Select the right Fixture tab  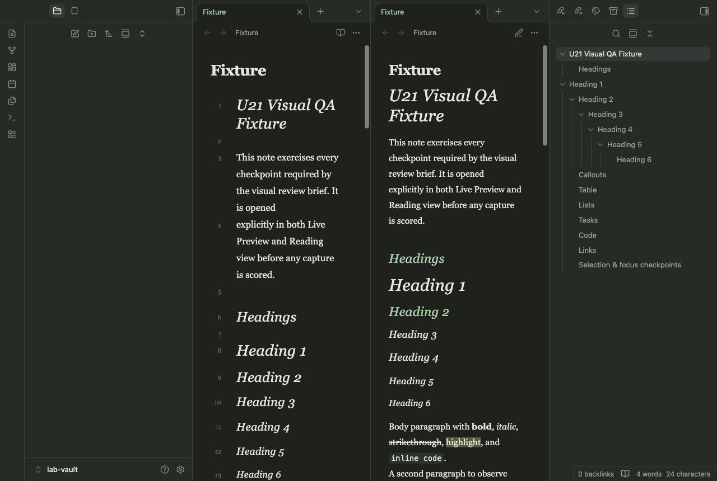[431, 12]
